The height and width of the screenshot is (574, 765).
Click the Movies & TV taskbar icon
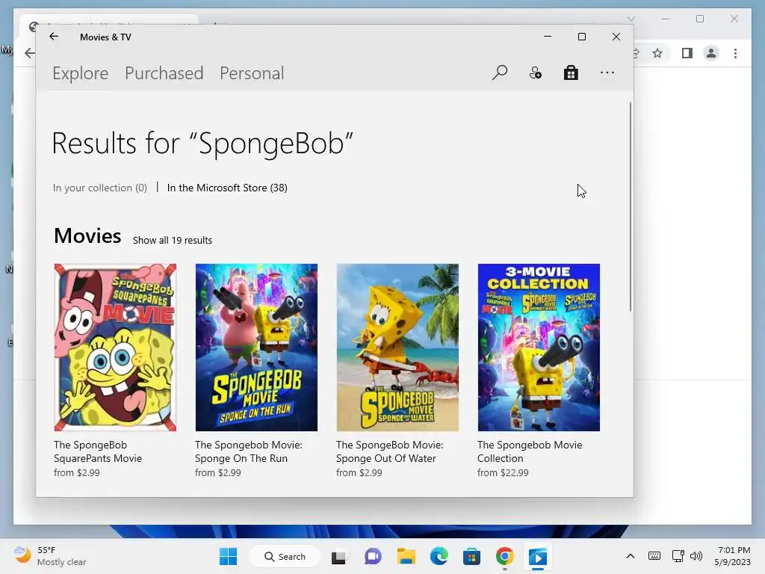[x=538, y=556]
